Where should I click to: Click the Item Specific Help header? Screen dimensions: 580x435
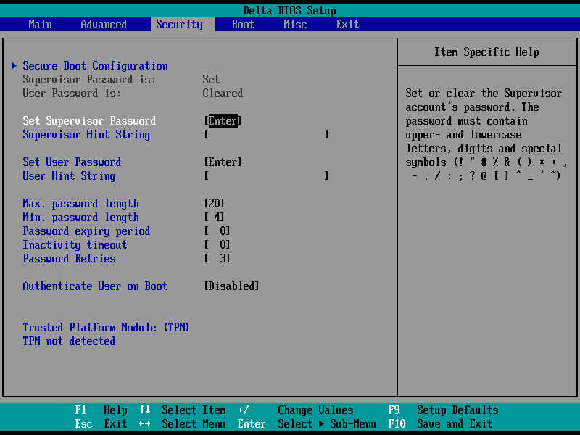(486, 52)
